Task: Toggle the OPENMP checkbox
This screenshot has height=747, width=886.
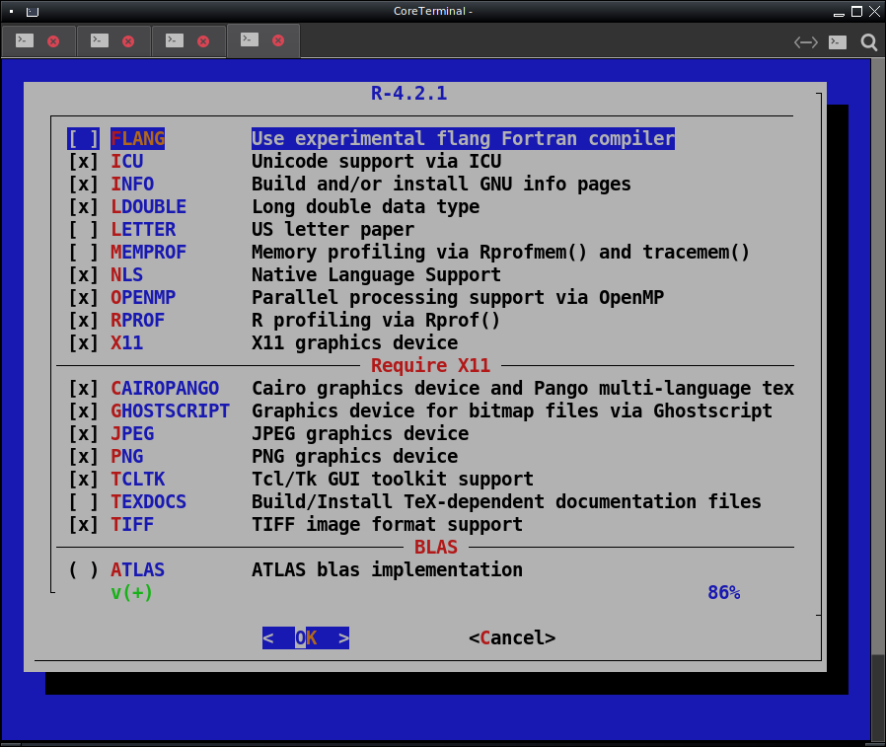Action: click(83, 297)
